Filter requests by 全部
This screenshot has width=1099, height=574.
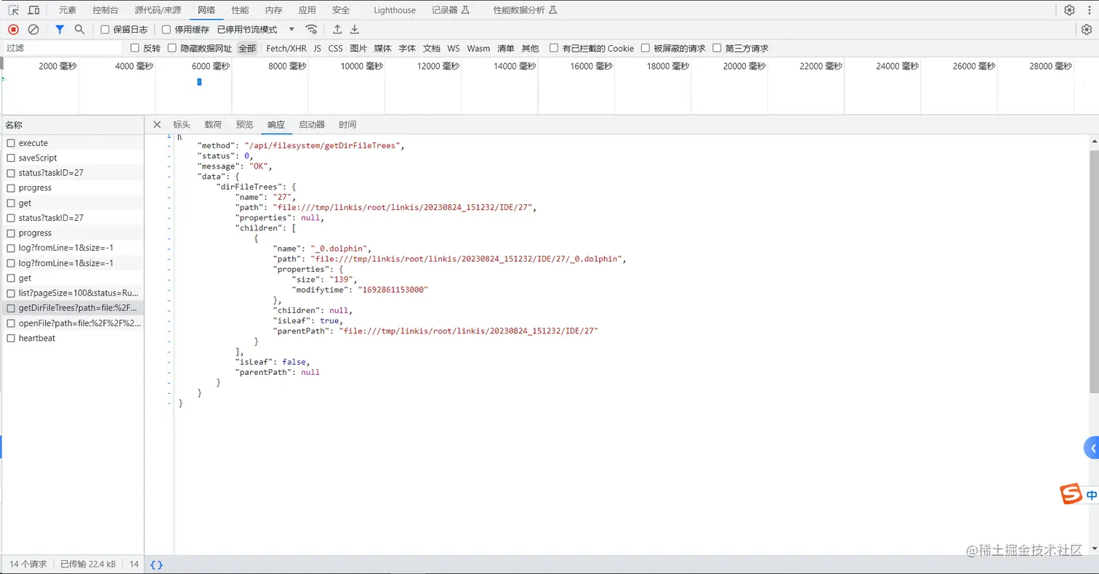click(247, 49)
